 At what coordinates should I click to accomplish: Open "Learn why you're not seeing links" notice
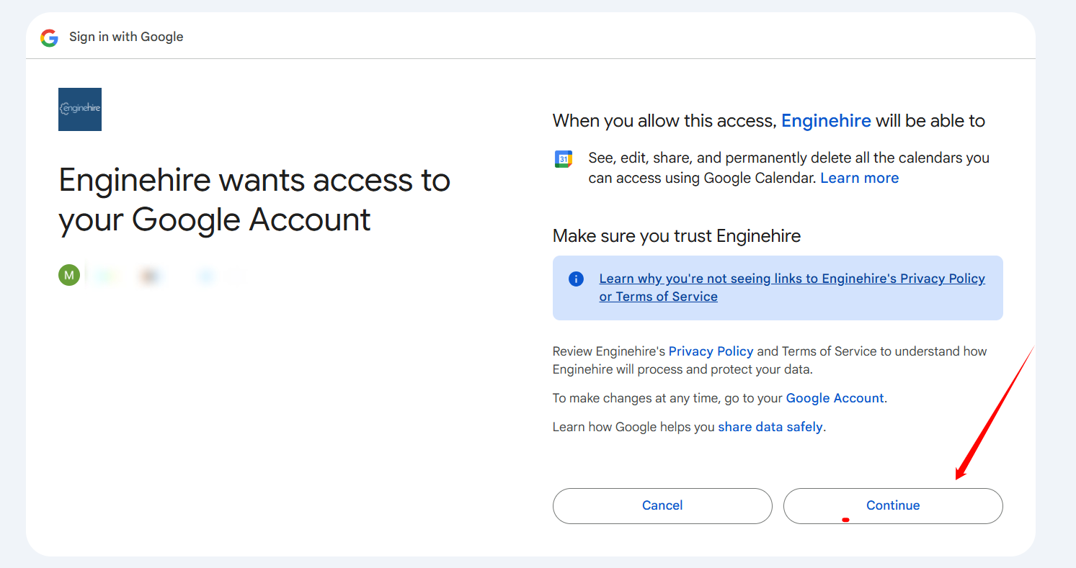791,279
